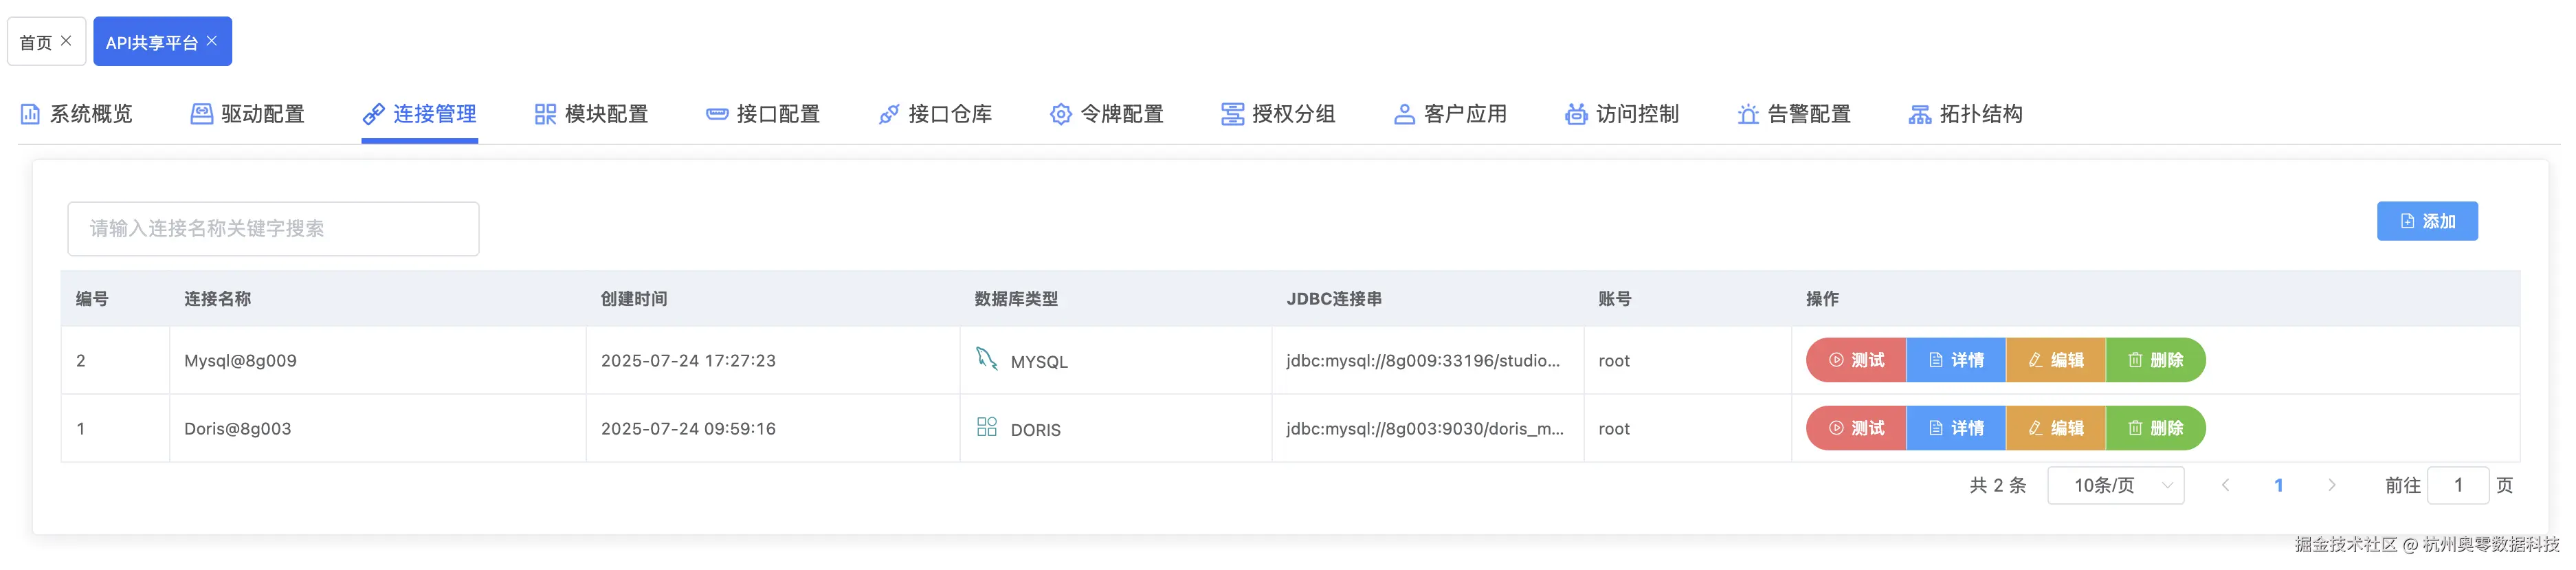Click the 模块配置 grid icon

545,114
